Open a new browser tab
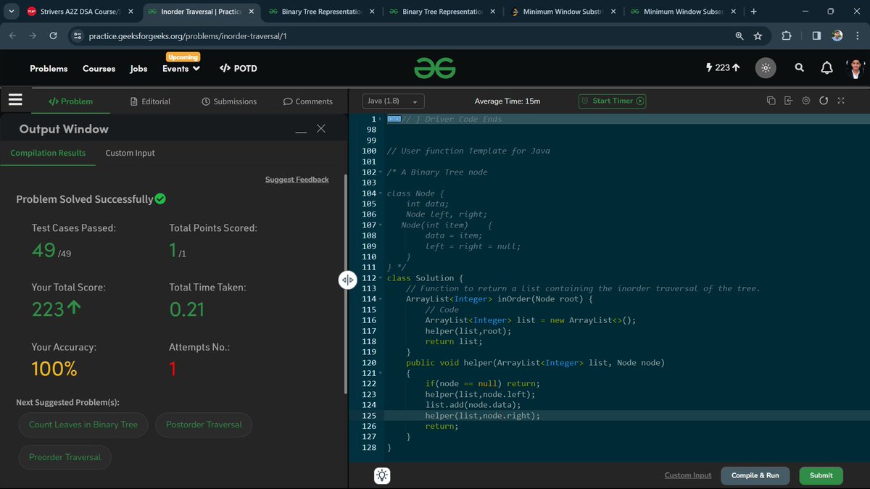 (x=754, y=12)
